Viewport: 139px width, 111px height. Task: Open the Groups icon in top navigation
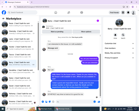click(x=82, y=12)
